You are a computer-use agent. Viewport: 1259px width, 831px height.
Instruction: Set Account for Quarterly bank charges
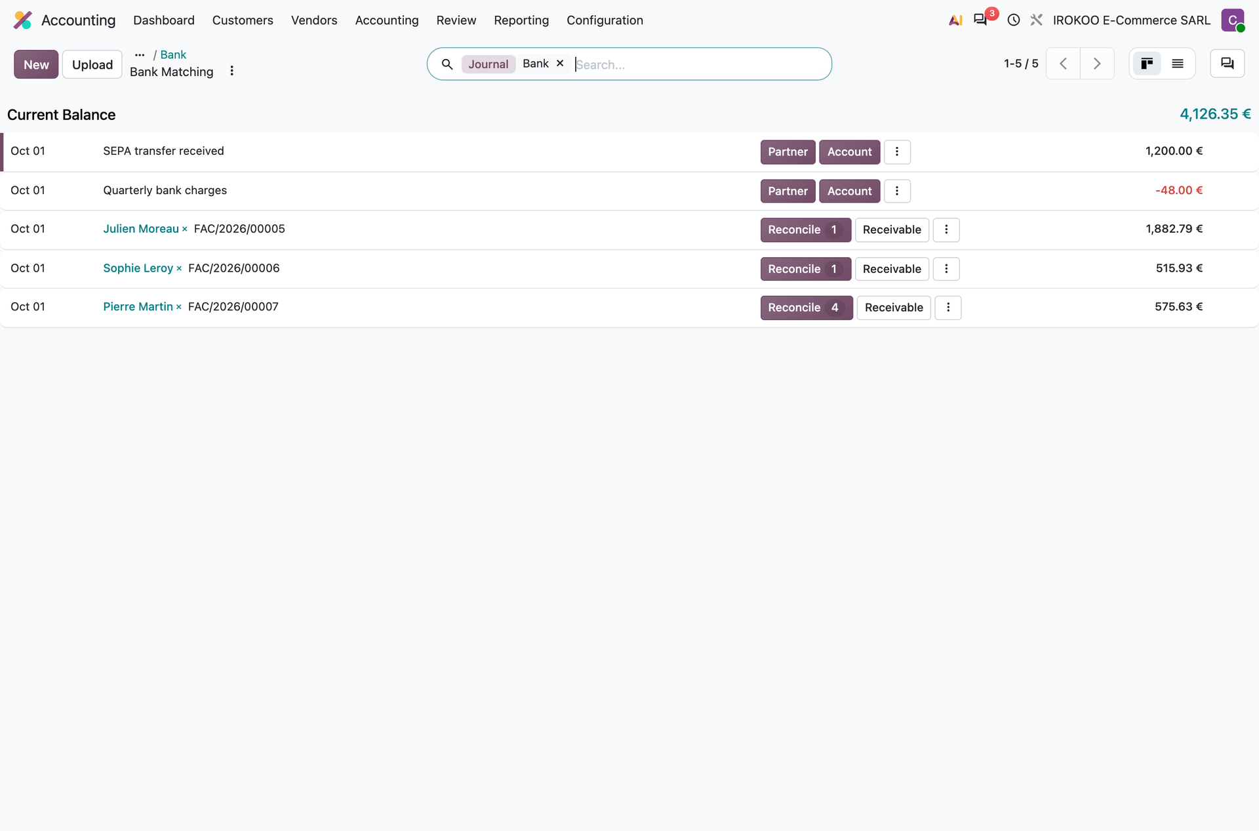pyautogui.click(x=849, y=191)
